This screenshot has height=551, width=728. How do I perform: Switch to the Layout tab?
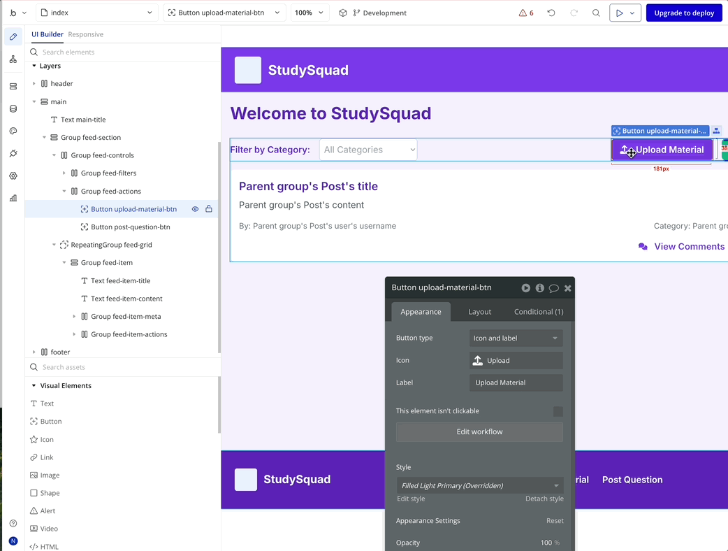click(x=480, y=312)
